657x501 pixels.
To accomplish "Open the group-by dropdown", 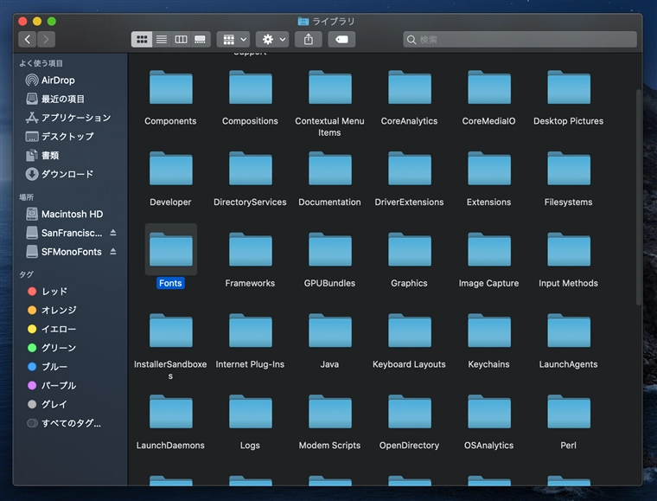I will 233,40.
